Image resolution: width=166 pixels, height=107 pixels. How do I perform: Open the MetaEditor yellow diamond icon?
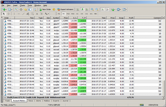pos(54,10)
